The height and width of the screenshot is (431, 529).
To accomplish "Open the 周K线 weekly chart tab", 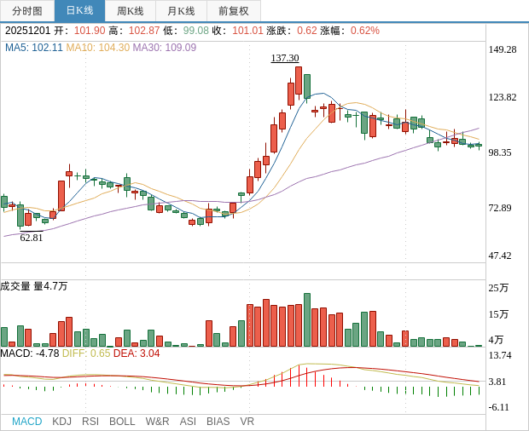I will (x=131, y=11).
